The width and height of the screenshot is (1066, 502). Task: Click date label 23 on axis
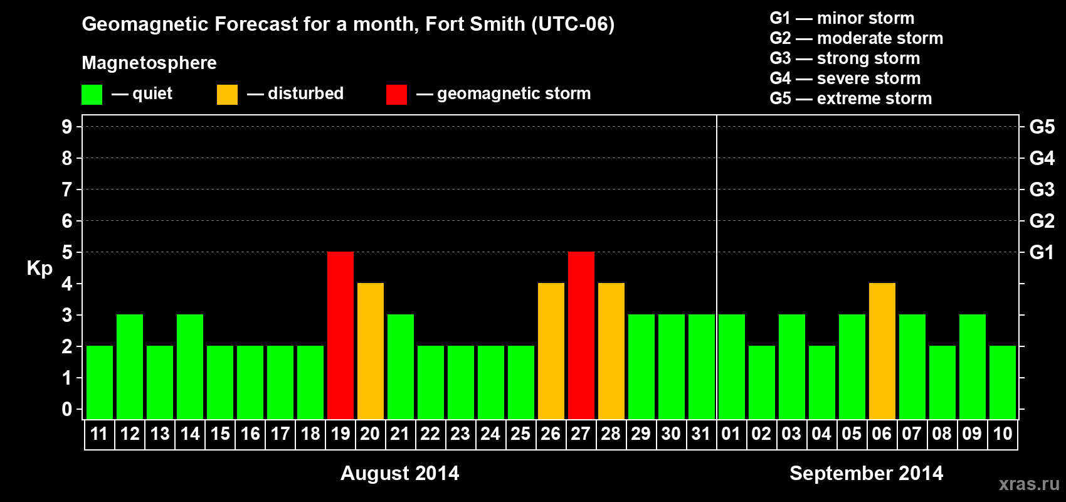tap(461, 434)
